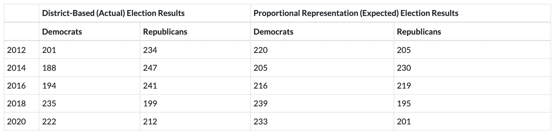Screen dimensions: 556x135
Task: Select the 222 cell in the 2020 row
Action: tap(49, 121)
